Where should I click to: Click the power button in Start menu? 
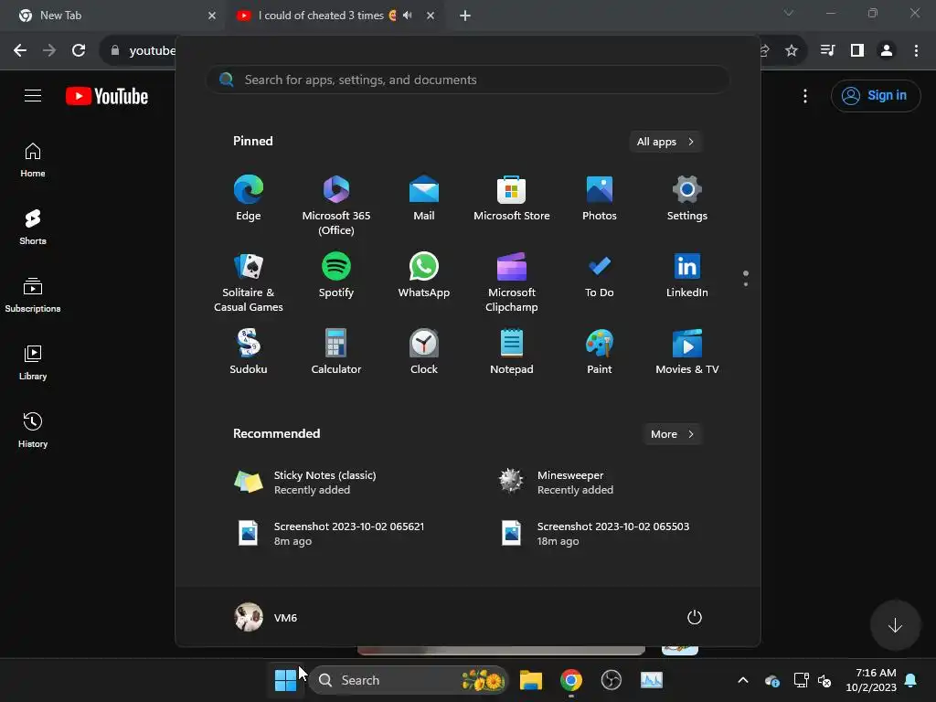695,617
